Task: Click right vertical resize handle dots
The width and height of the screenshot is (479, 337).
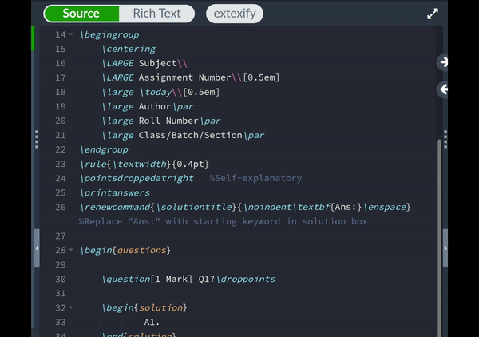Action: [x=445, y=139]
